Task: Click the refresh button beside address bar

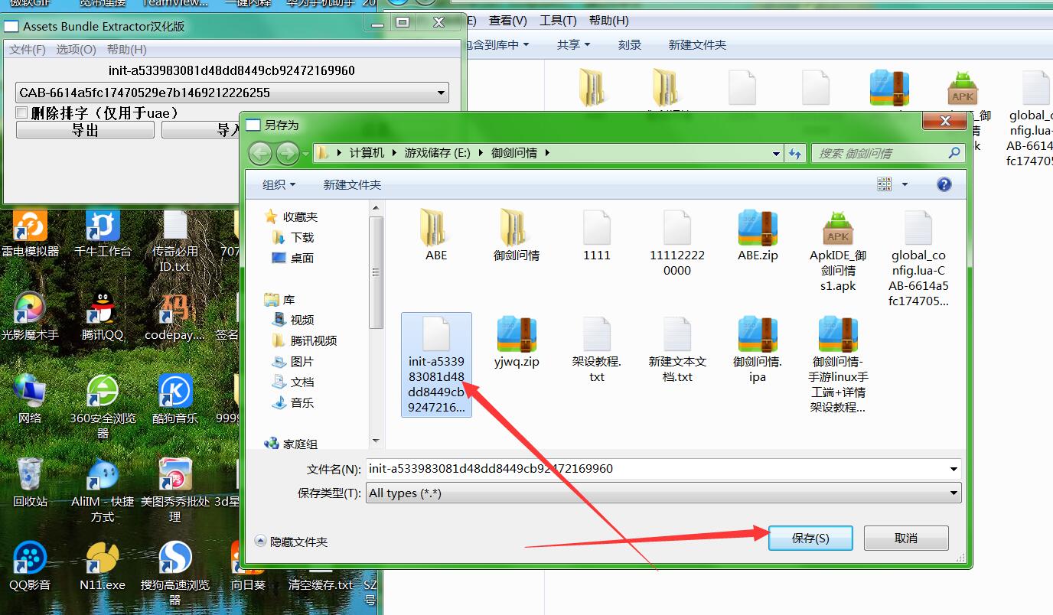Action: [x=796, y=153]
